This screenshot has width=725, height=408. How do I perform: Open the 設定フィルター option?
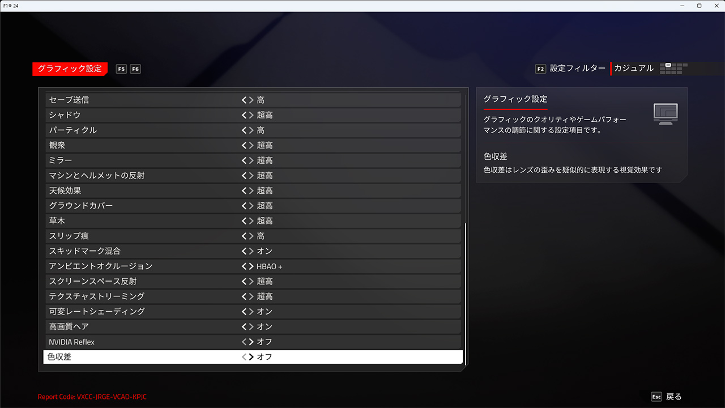tap(578, 69)
